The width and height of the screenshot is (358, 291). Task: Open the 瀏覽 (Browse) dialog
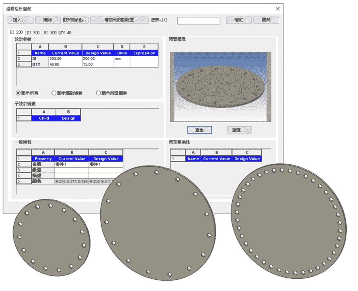pos(240,130)
